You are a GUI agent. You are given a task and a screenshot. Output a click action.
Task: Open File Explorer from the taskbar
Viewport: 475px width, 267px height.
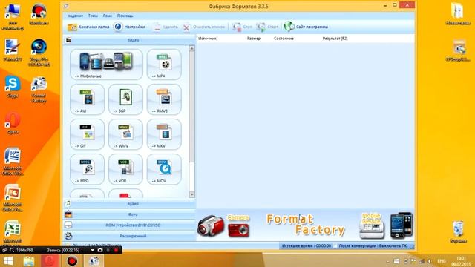click(x=29, y=261)
